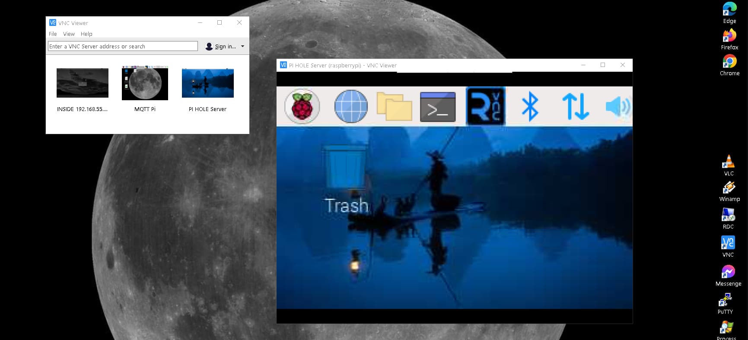The width and height of the screenshot is (748, 340).
Task: Launch the web browser globe icon
Action: [x=351, y=106]
